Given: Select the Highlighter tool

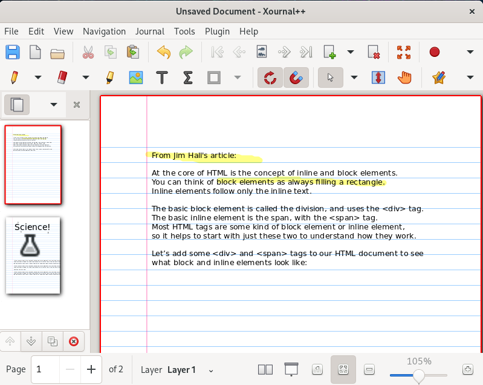Looking at the screenshot, I should coord(110,77).
